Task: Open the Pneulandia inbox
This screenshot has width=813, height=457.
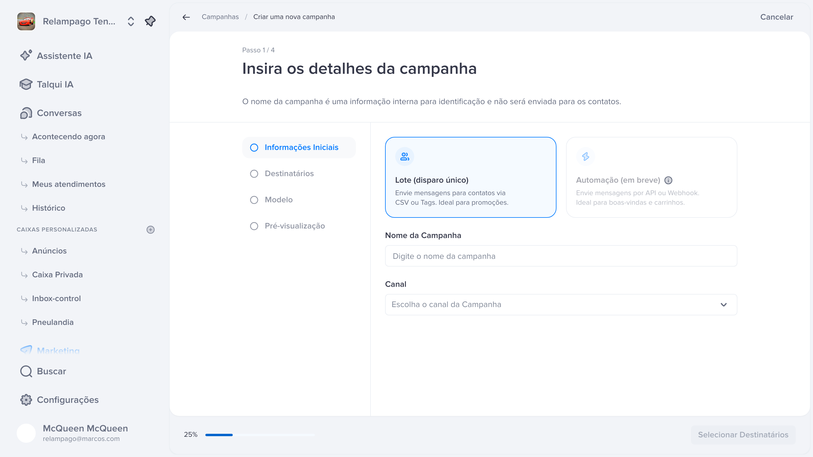Action: pos(53,322)
